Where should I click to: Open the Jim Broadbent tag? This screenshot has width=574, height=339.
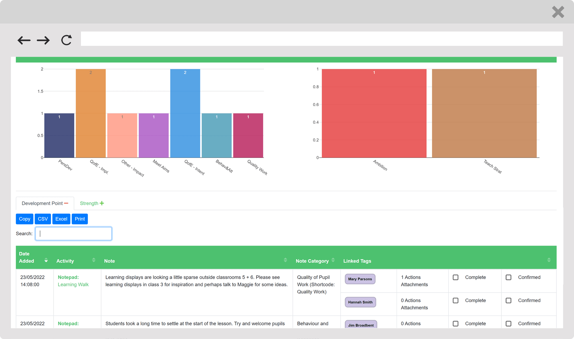point(361,324)
